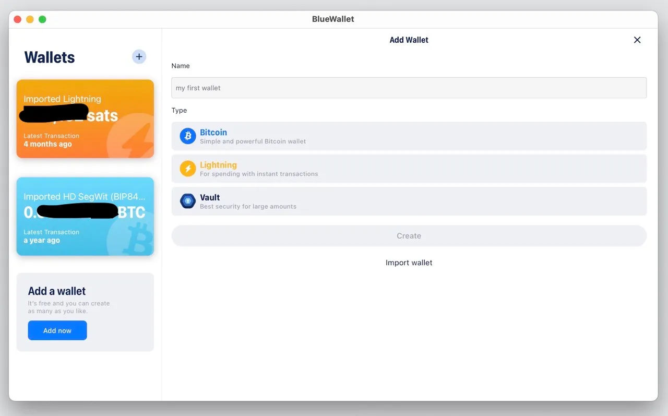Select the Lightning wallet type
The image size is (668, 416).
click(409, 169)
